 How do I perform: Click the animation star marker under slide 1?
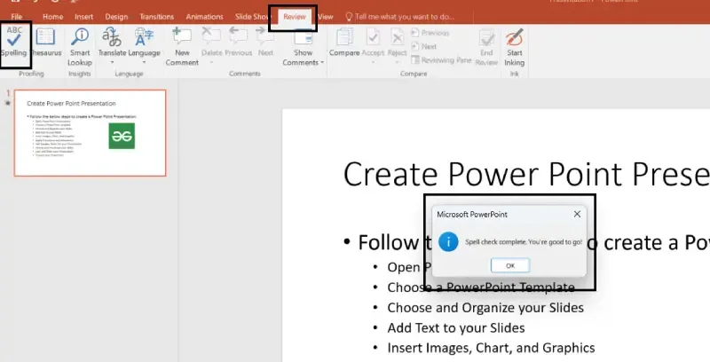[8, 103]
